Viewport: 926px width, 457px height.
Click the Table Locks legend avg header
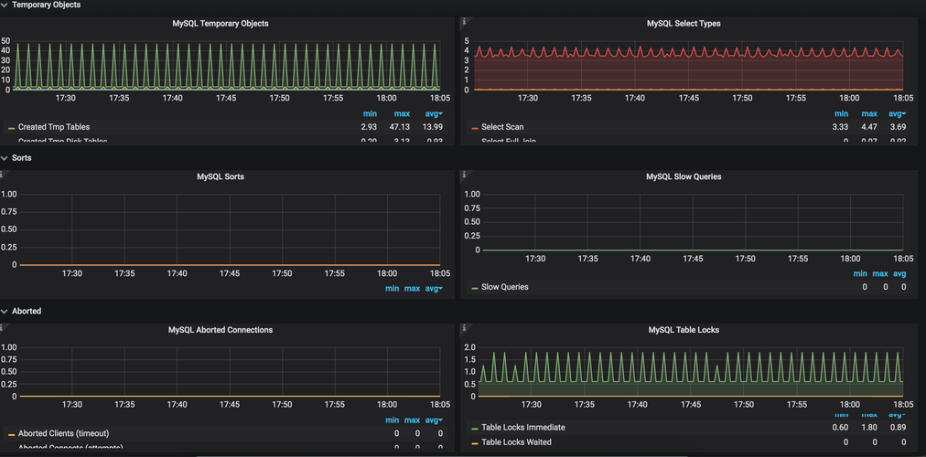[x=897, y=416]
